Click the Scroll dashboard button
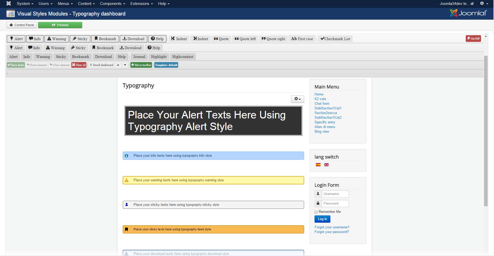The image size is (494, 256). pyautogui.click(x=102, y=65)
